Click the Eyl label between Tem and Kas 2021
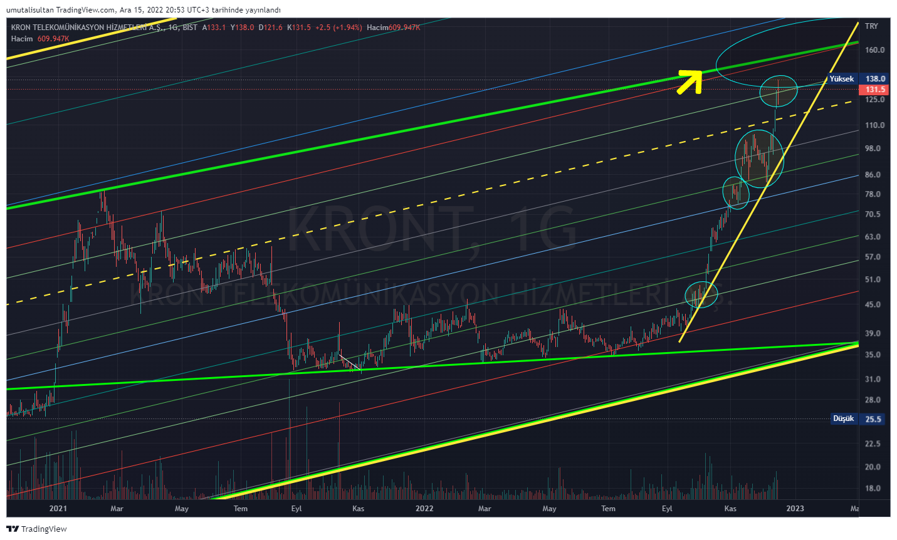Image resolution: width=897 pixels, height=540 pixels. [x=296, y=509]
